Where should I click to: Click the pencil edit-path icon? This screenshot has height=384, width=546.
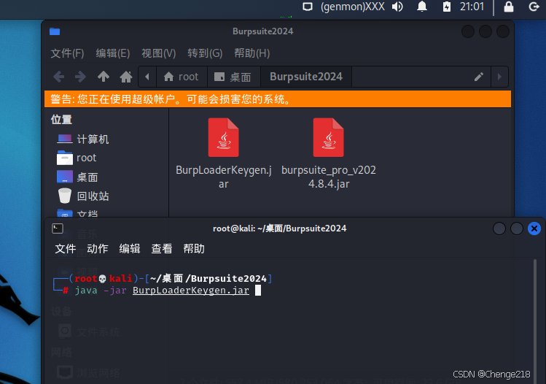click(x=479, y=77)
